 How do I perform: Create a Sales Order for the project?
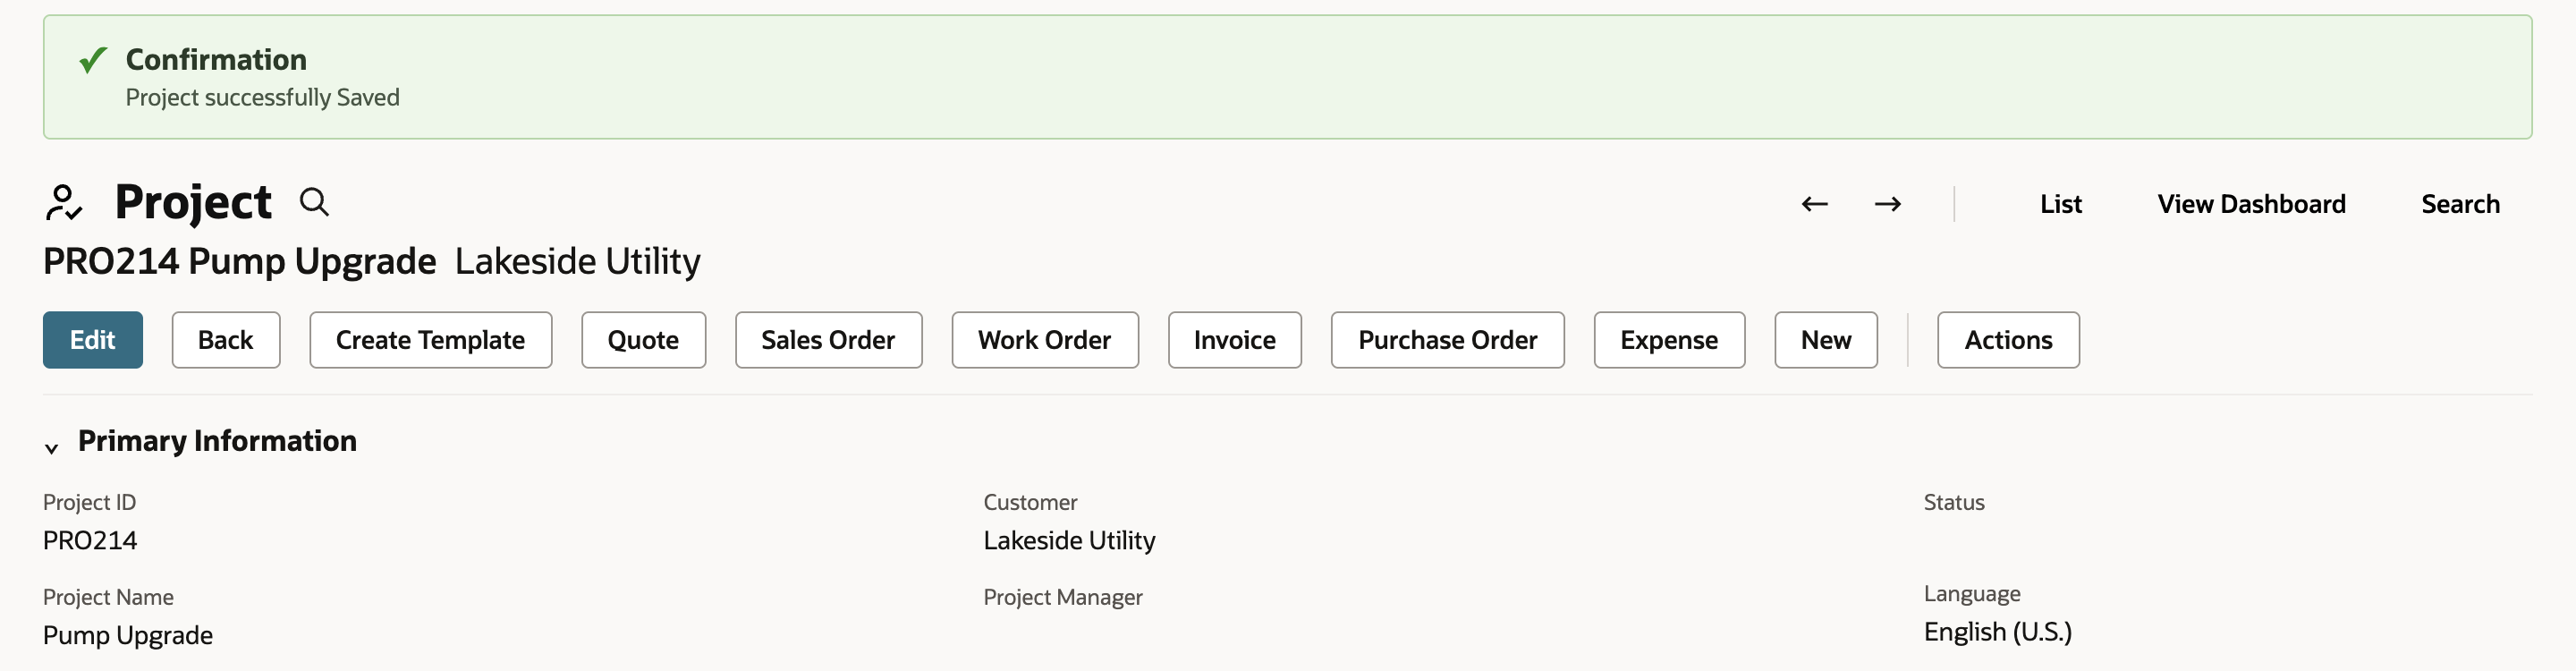828,340
